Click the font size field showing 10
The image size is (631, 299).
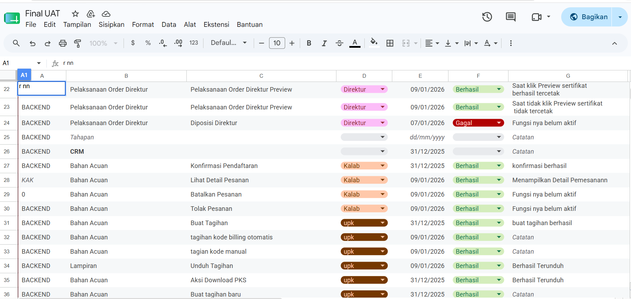click(277, 43)
